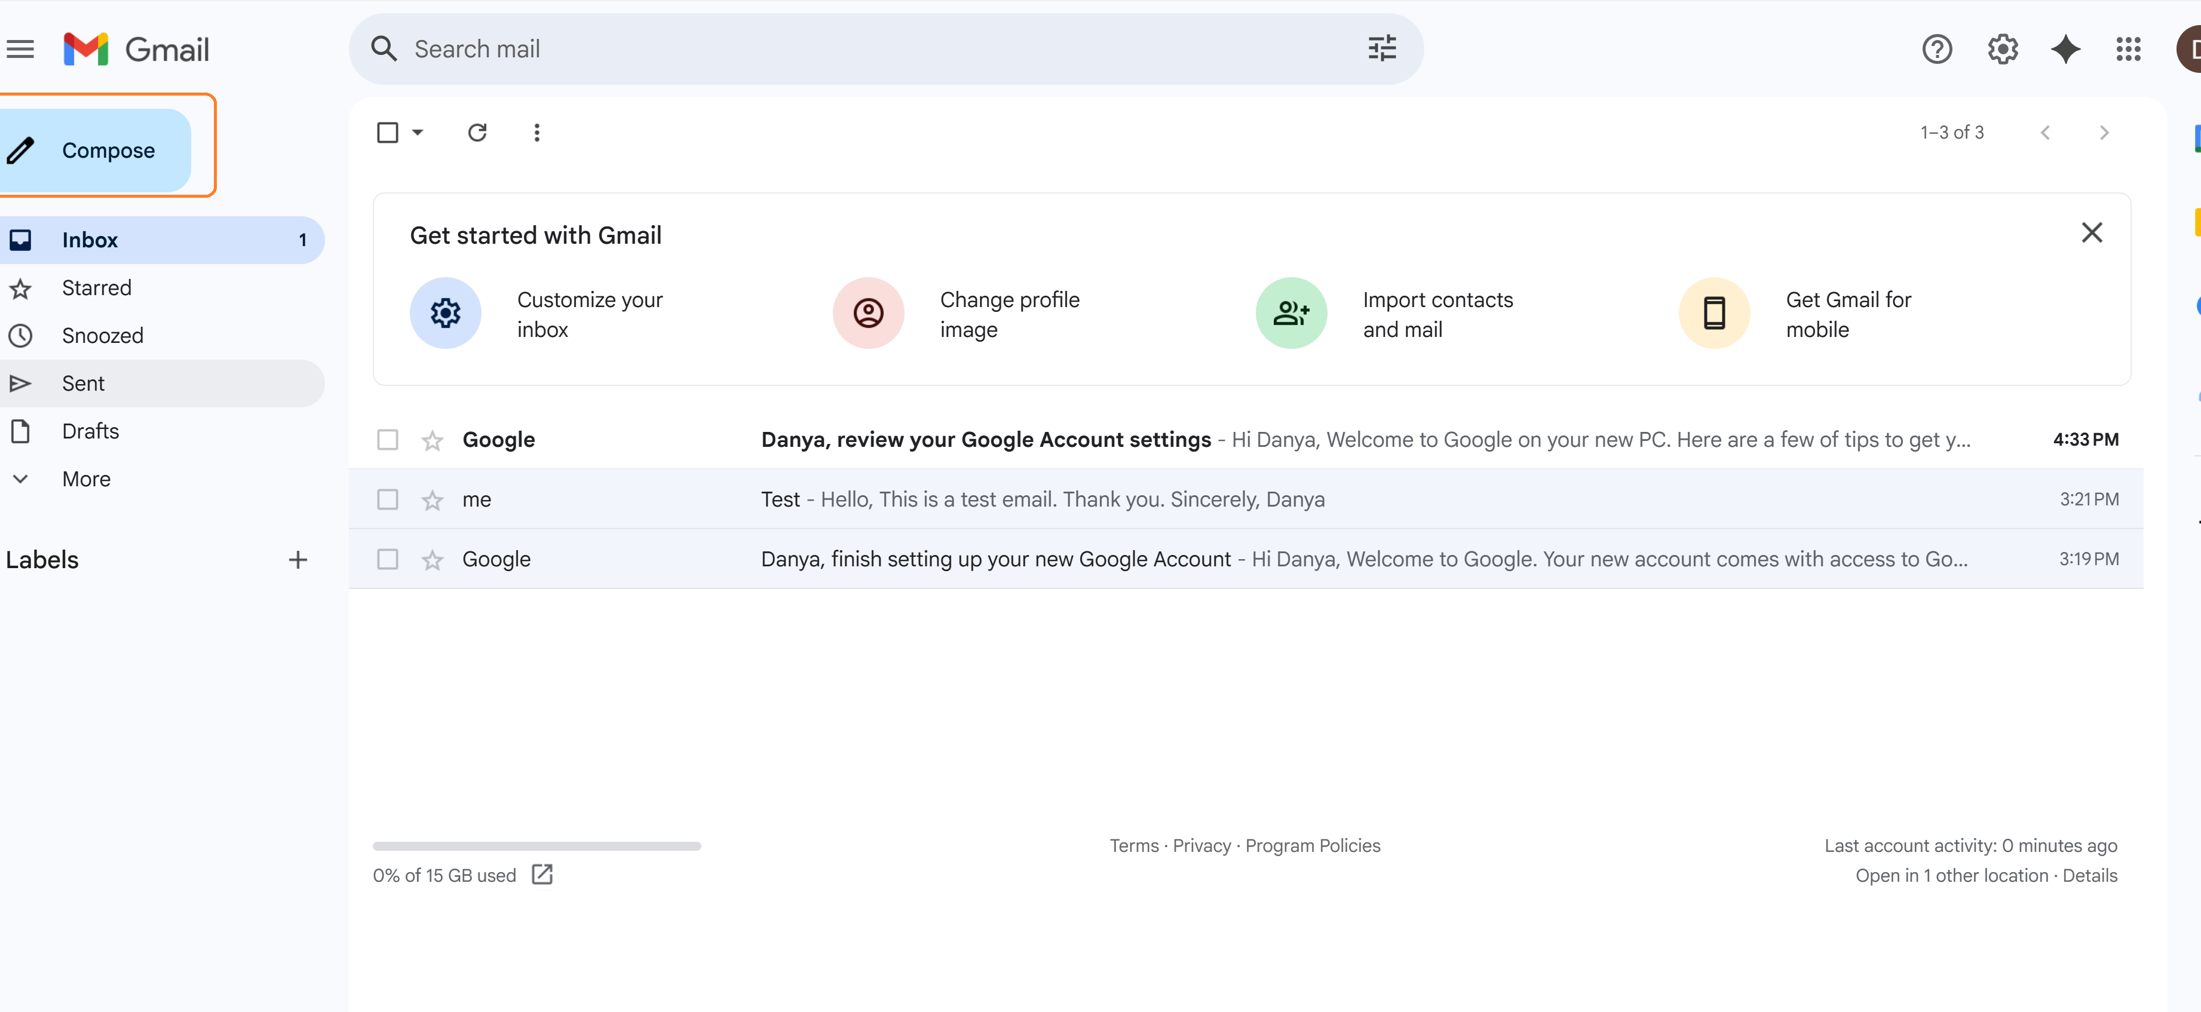Open the Drafts folder
Image resolution: width=2201 pixels, height=1012 pixels.
163,431
